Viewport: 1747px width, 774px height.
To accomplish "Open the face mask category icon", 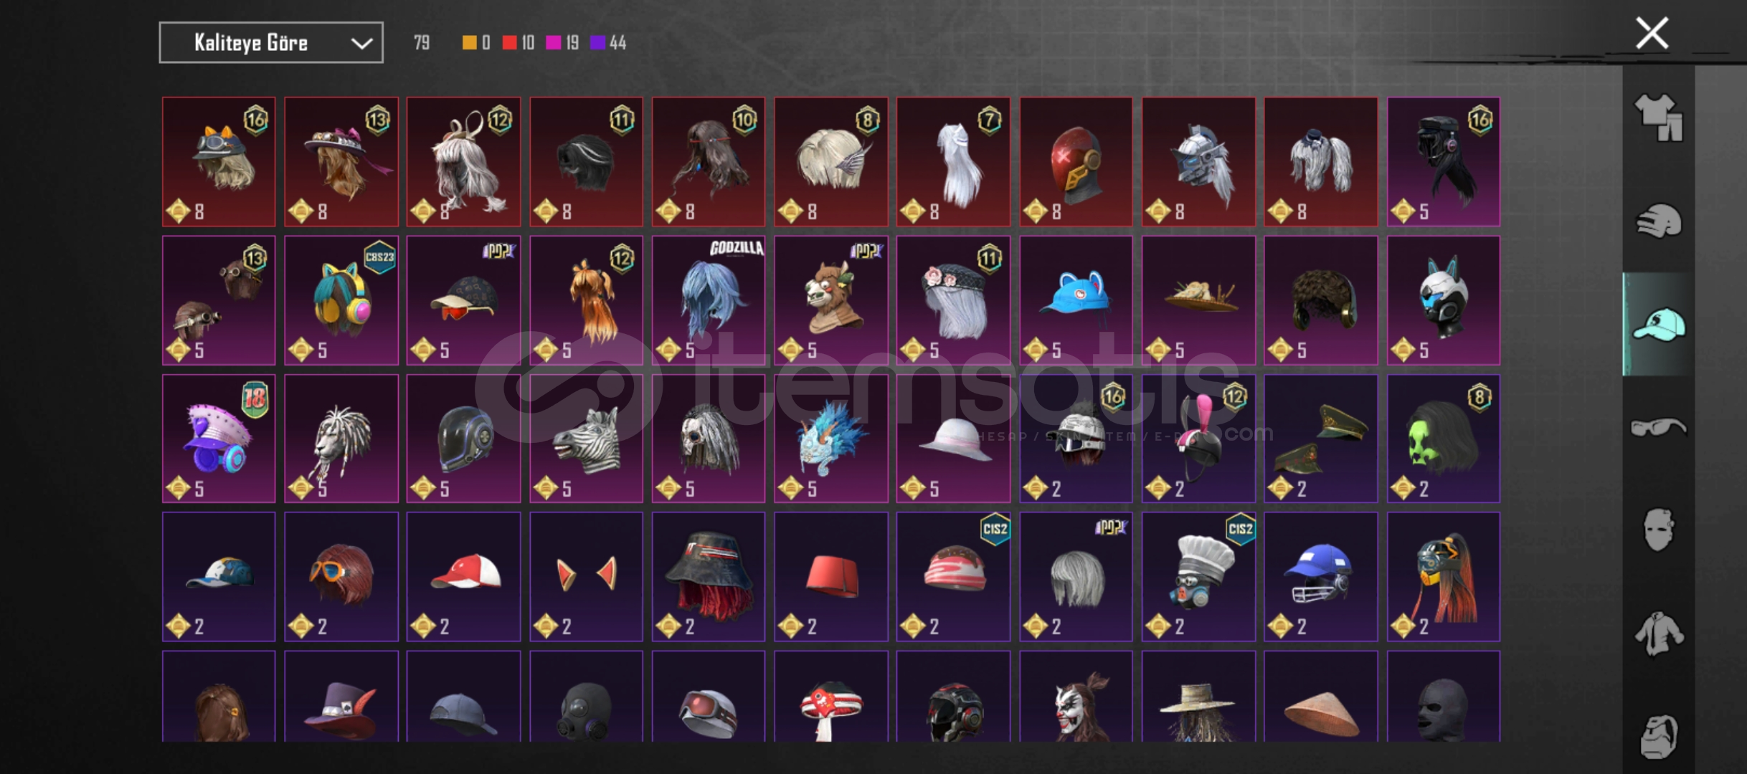I will click(x=1659, y=530).
